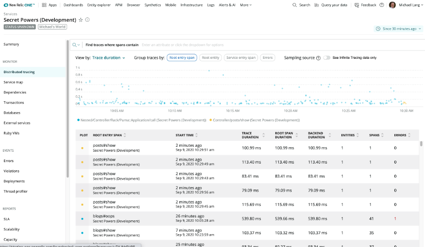This screenshot has height=247, width=425.
Task: Click the Feedback icon
Action: 357,5
